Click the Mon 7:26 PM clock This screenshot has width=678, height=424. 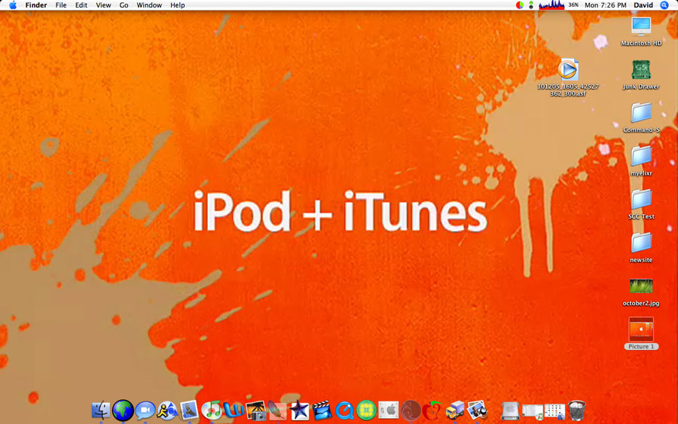point(606,5)
